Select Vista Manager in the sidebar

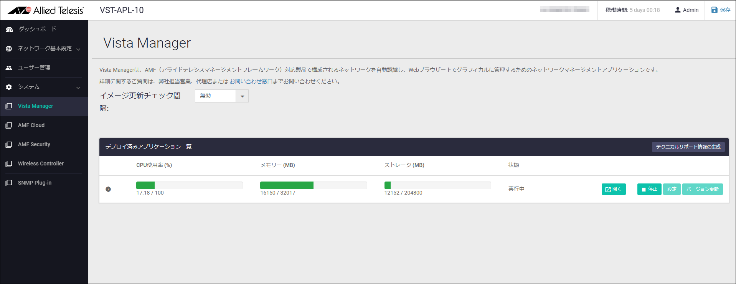pyautogui.click(x=35, y=106)
